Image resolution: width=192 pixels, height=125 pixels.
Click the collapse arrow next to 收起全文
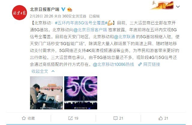(53, 71)
